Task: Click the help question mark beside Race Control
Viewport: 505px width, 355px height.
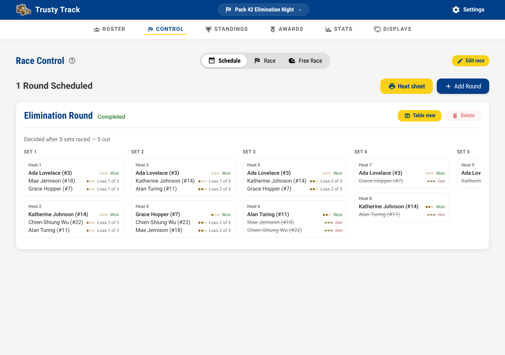Action: click(x=72, y=61)
